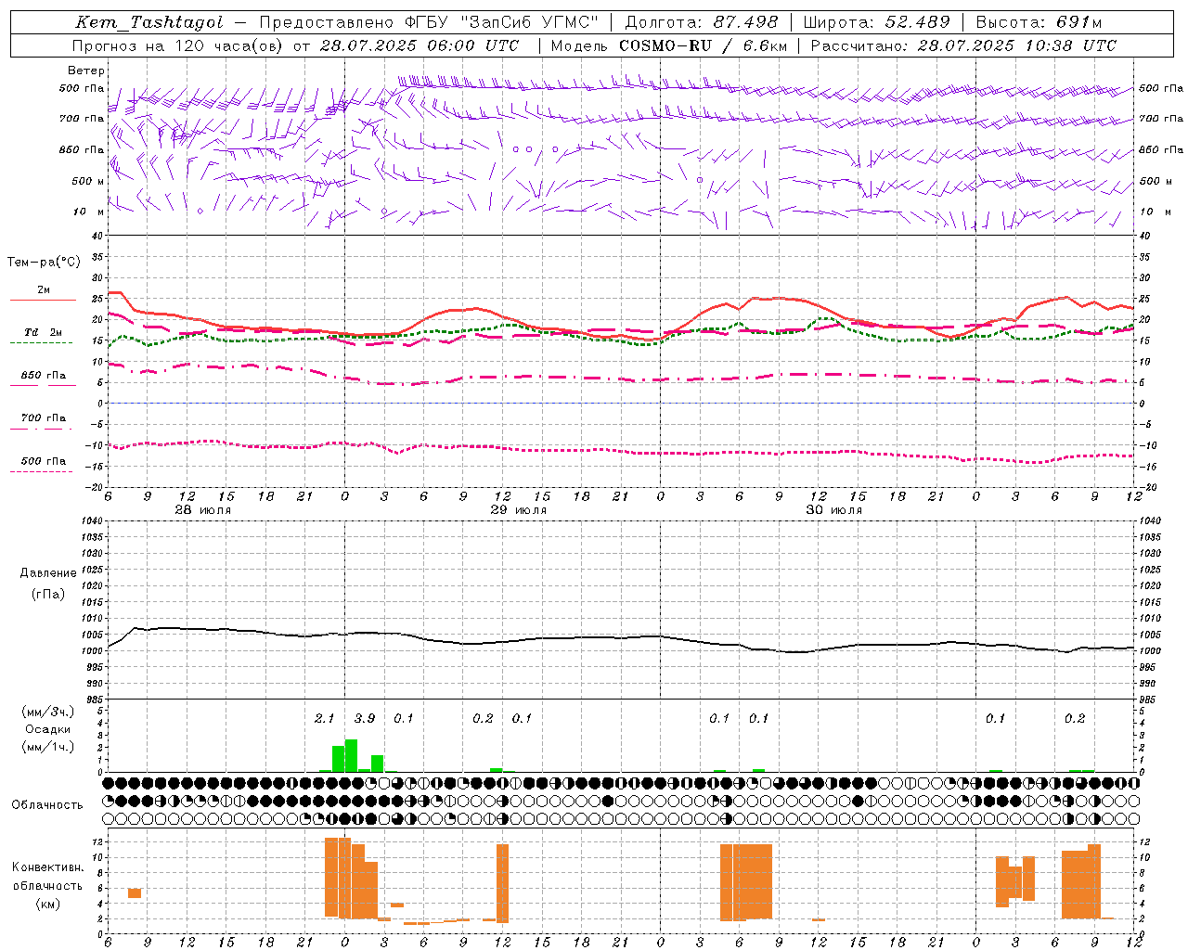Image resolution: width=1188 pixels, height=950 pixels.
Task: Click the elevation text Высота: 691м
Action: coord(1039,22)
